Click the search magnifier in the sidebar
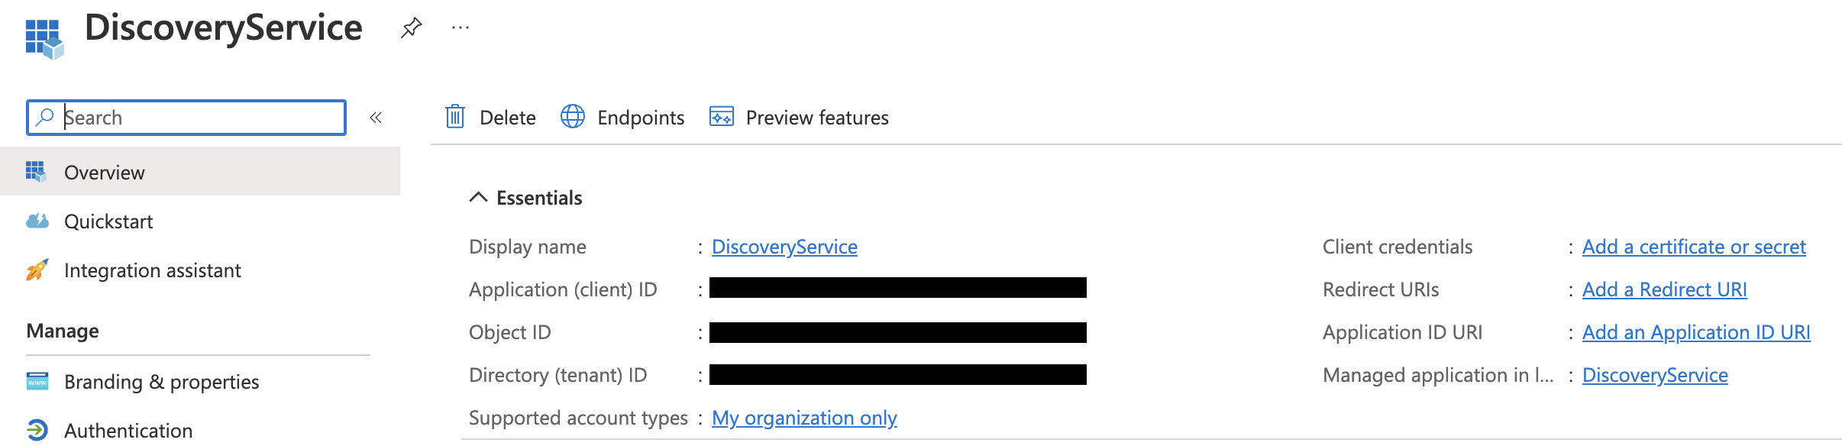 point(44,117)
